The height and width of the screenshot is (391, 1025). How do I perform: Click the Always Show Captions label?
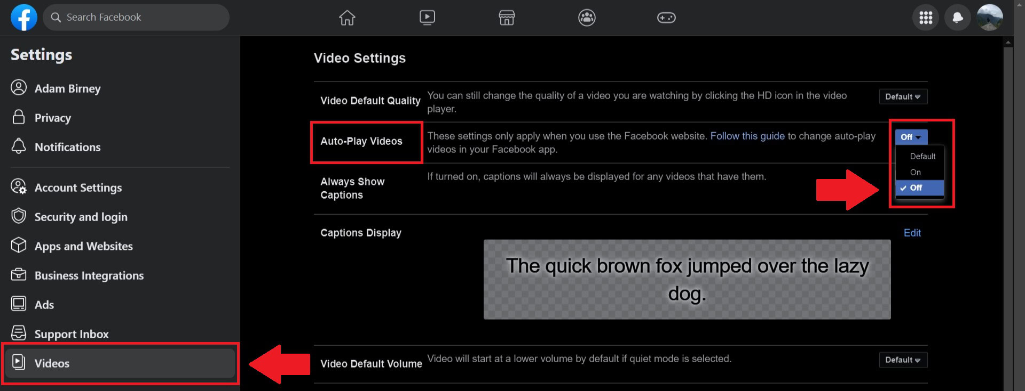[x=352, y=188]
